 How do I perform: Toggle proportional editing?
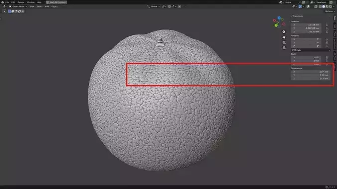coord(179,6)
